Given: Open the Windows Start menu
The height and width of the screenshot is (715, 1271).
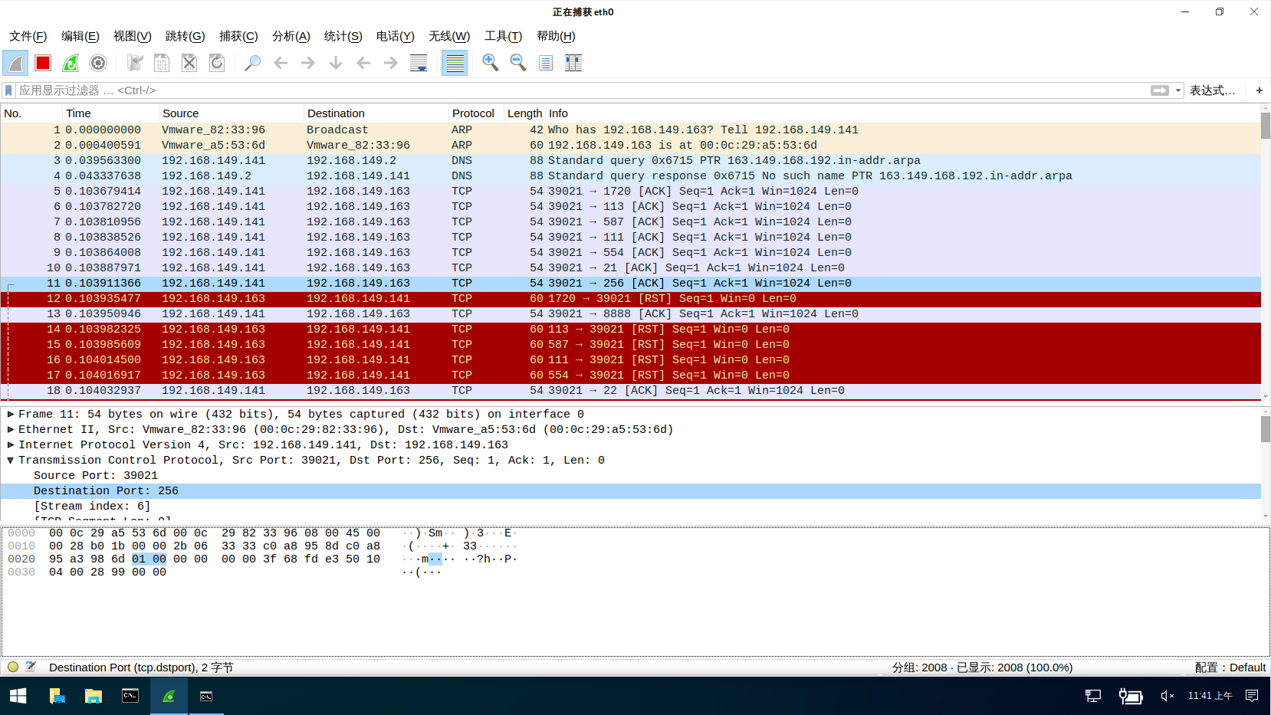Looking at the screenshot, I should [18, 696].
